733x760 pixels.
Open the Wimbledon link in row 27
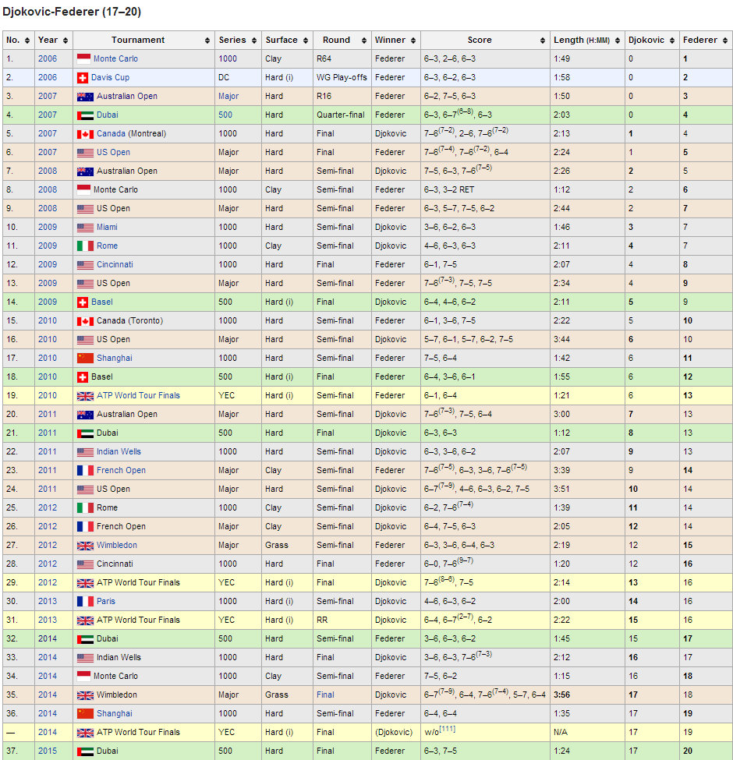pyautogui.click(x=116, y=546)
